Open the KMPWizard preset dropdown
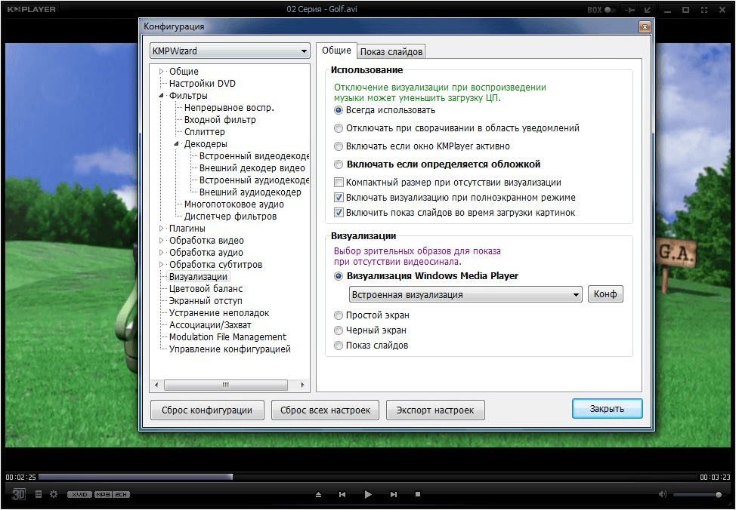 pos(230,51)
